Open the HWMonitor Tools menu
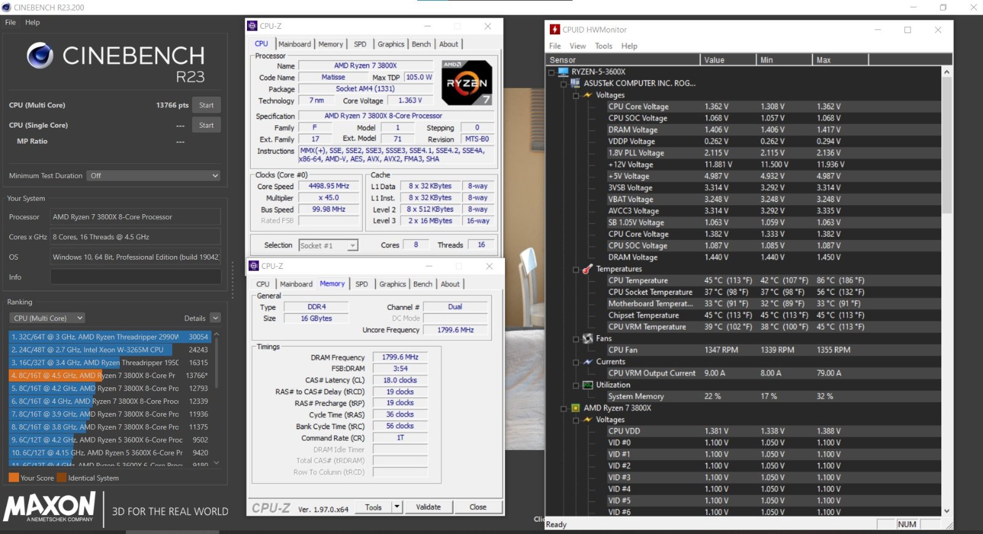The width and height of the screenshot is (983, 534). [603, 46]
